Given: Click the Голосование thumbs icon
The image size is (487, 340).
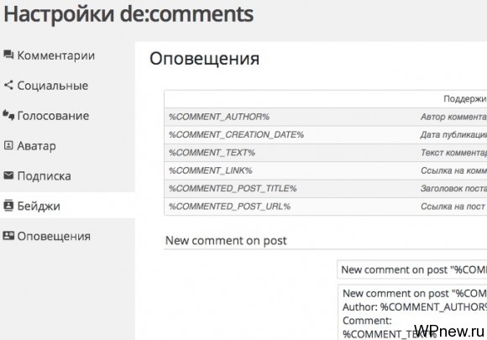Looking at the screenshot, I should pos(8,115).
